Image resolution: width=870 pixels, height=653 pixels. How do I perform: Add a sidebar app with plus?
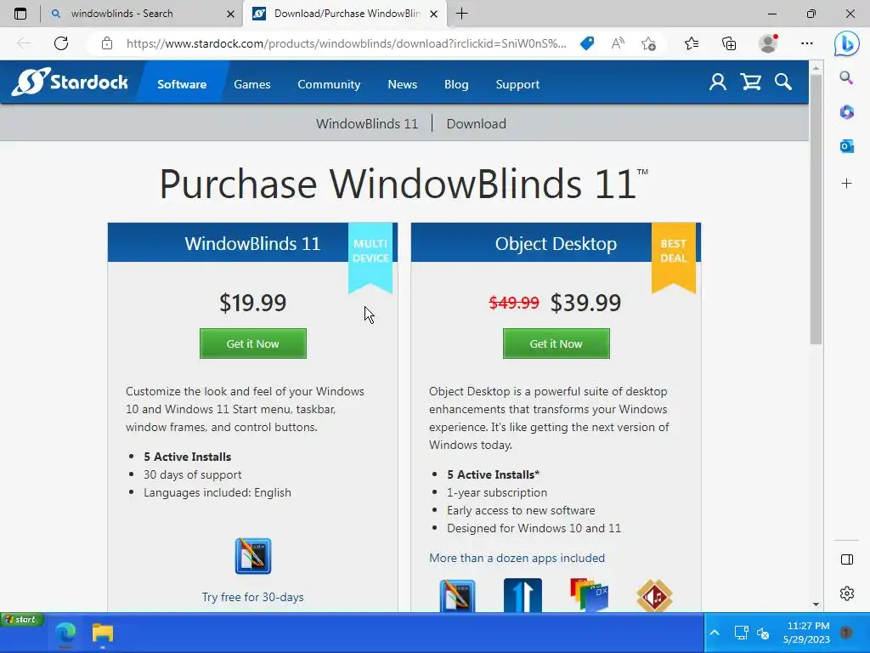(x=846, y=184)
